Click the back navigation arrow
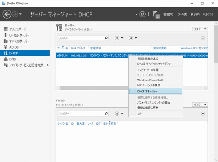Image resolution: width=218 pixels, height=162 pixels. (x=7, y=14)
